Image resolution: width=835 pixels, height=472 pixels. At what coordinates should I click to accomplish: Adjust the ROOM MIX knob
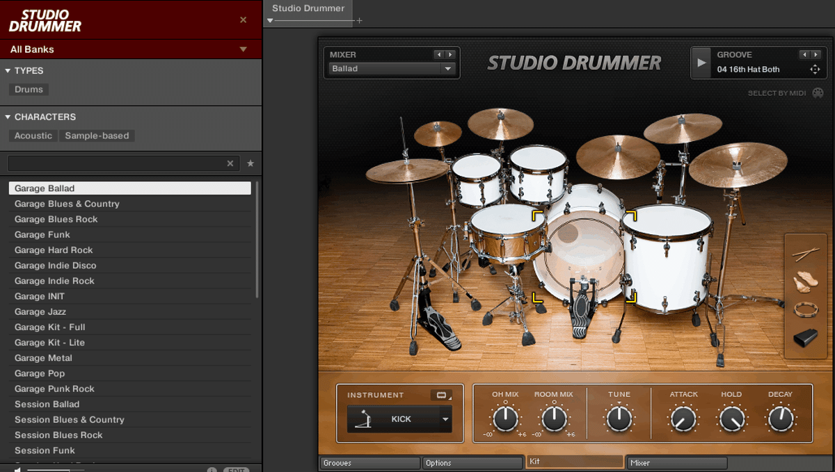(x=554, y=418)
